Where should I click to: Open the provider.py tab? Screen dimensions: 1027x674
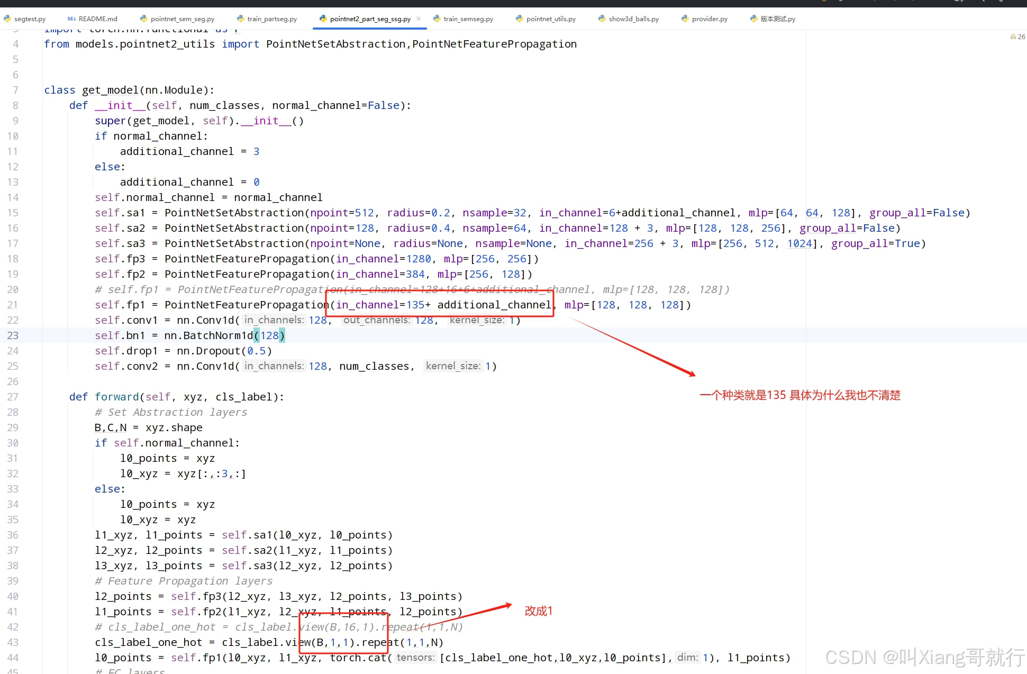[x=709, y=19]
